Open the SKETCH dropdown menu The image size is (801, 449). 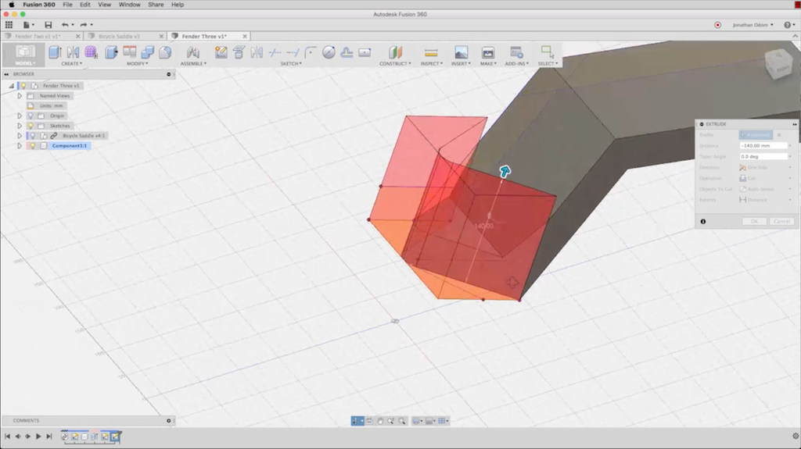click(x=291, y=64)
